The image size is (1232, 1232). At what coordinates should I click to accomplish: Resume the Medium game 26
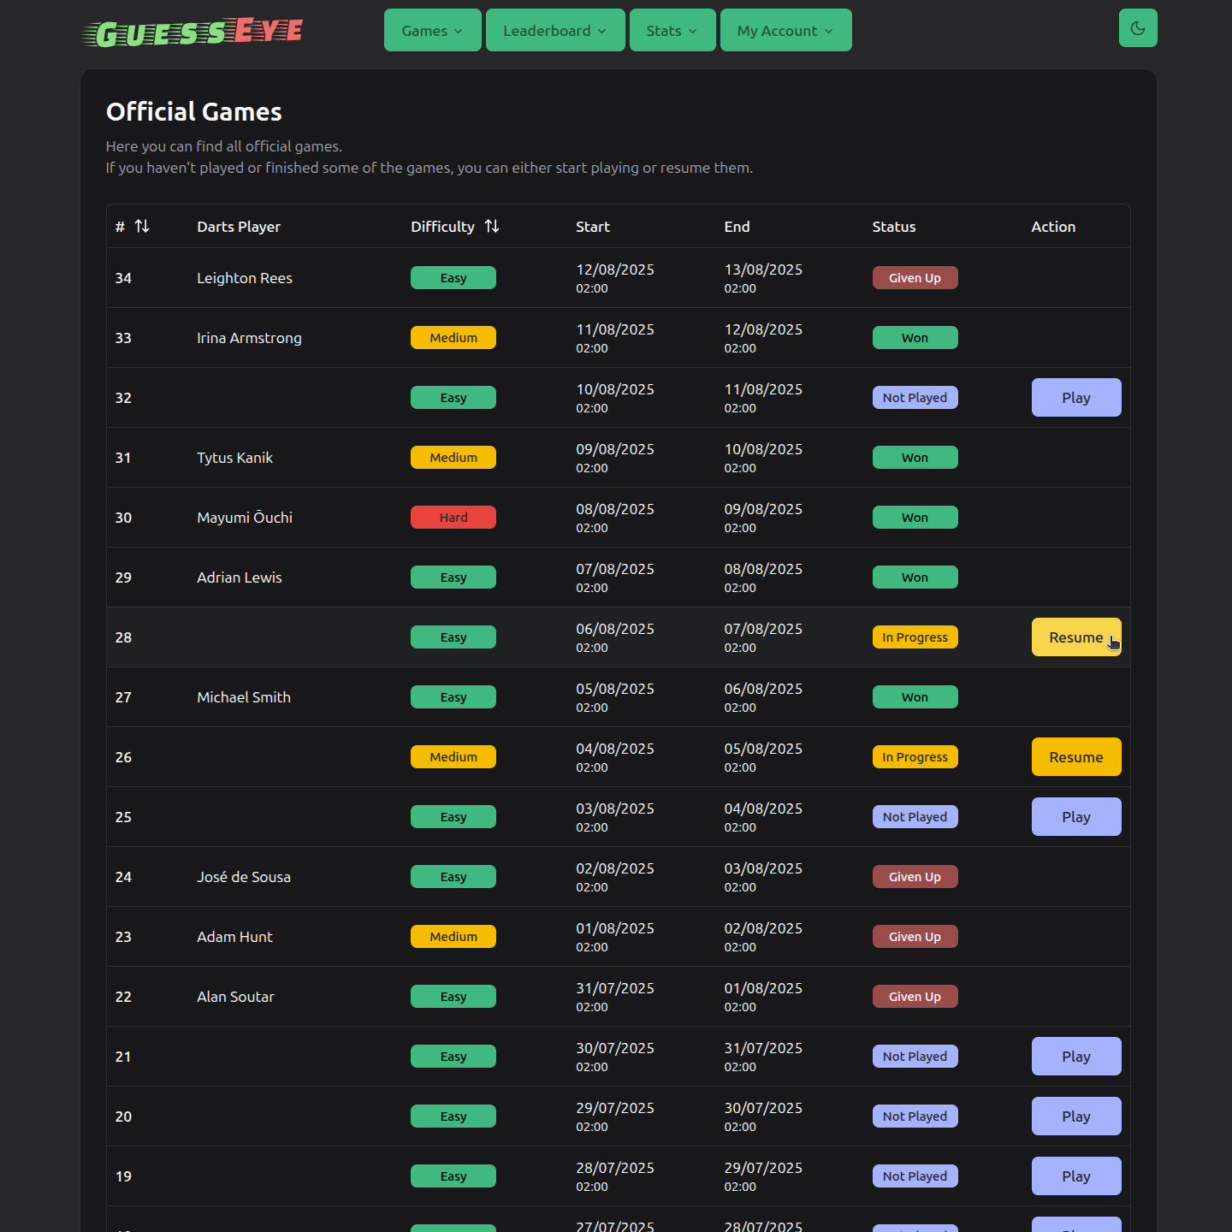1076,756
